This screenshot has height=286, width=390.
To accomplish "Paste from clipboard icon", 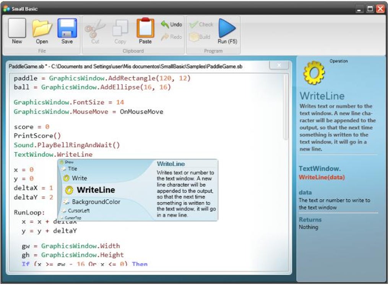I will pos(145,28).
